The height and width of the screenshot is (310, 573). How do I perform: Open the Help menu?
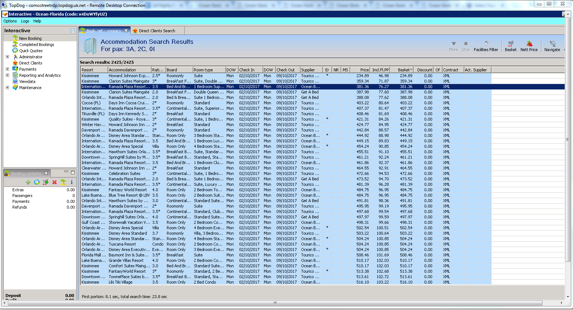[37, 21]
